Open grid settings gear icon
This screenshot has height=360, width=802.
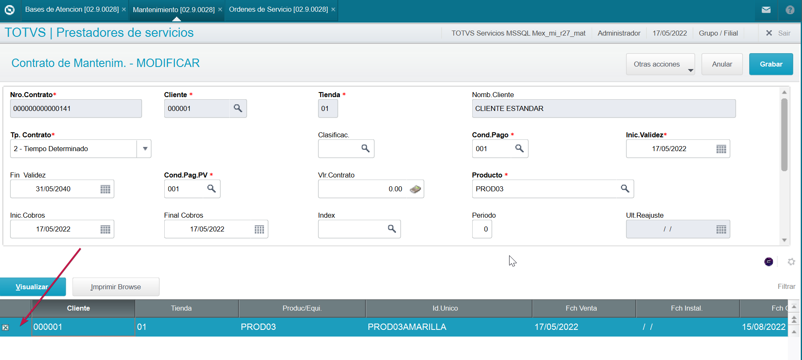pos(791,262)
